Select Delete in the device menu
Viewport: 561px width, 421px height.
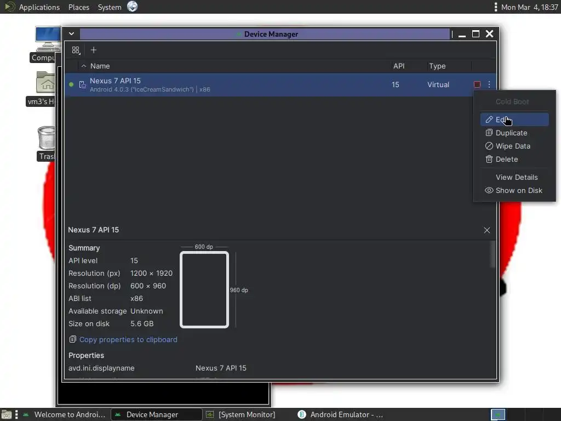tap(514, 160)
